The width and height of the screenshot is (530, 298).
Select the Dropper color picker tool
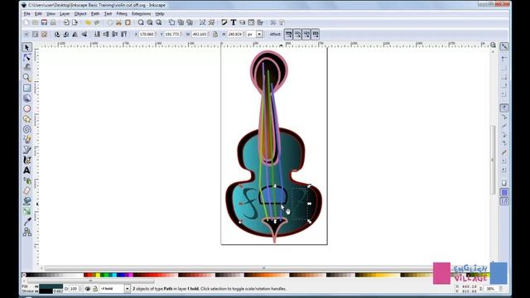coord(27,222)
